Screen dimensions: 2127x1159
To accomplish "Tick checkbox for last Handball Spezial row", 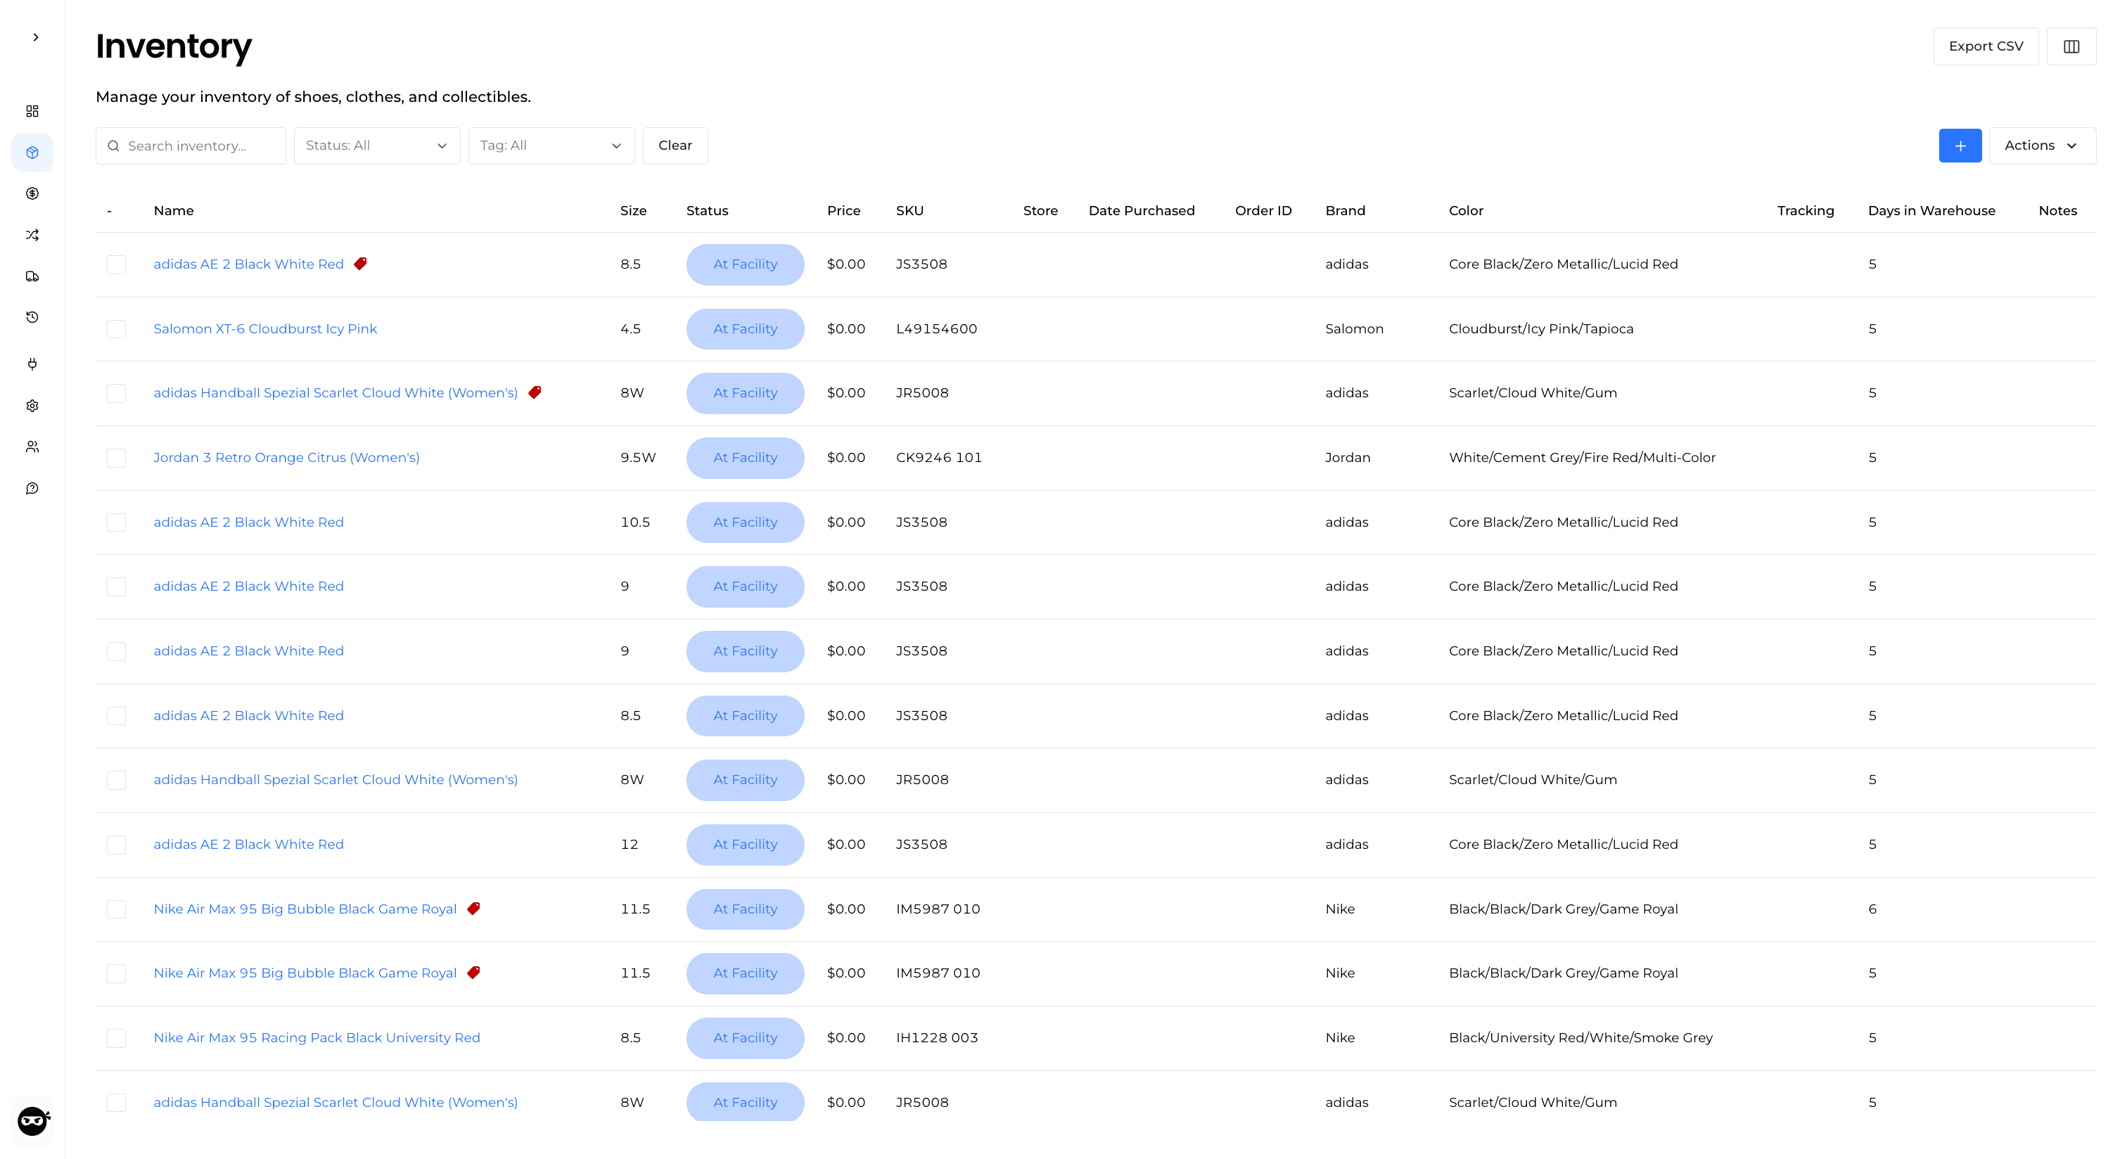I will click(x=117, y=1103).
